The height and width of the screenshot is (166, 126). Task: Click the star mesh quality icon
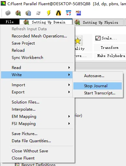pyautogui.click(x=78, y=41)
